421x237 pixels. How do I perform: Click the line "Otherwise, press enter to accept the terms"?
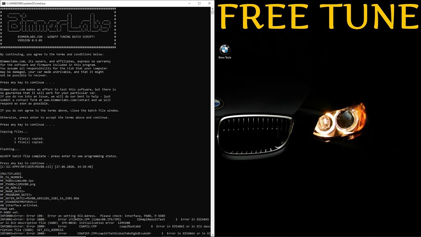[x=55, y=118]
